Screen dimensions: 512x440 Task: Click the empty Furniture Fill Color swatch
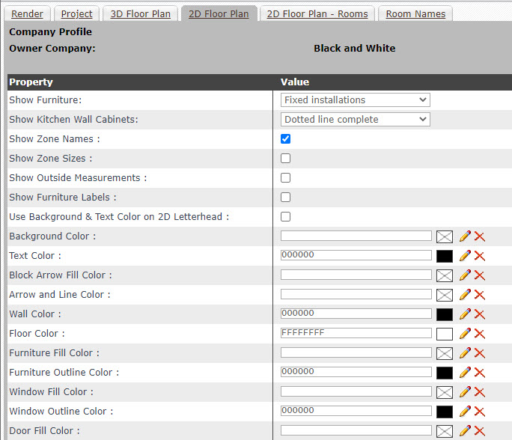(x=445, y=353)
